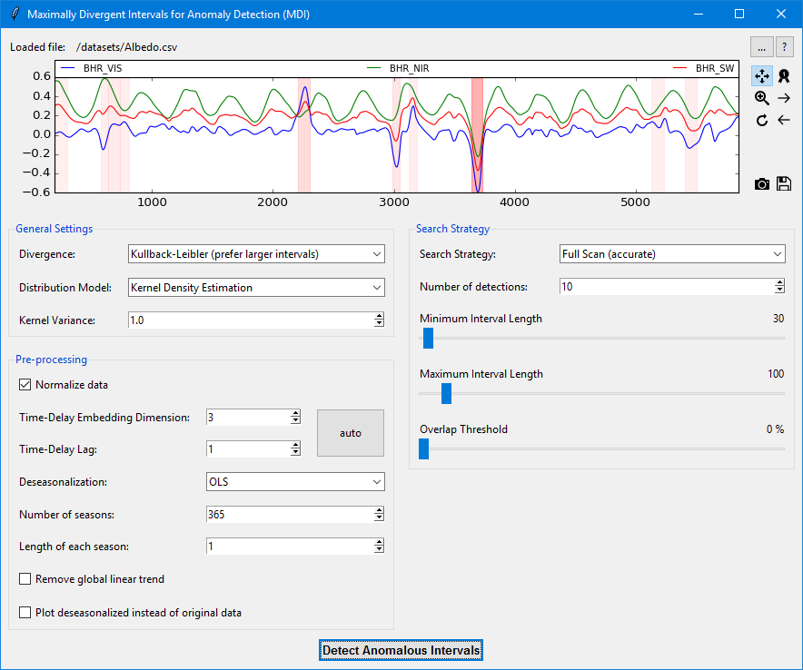Click the Maximum Interval Length slider handle
The height and width of the screenshot is (670, 803).
446,393
